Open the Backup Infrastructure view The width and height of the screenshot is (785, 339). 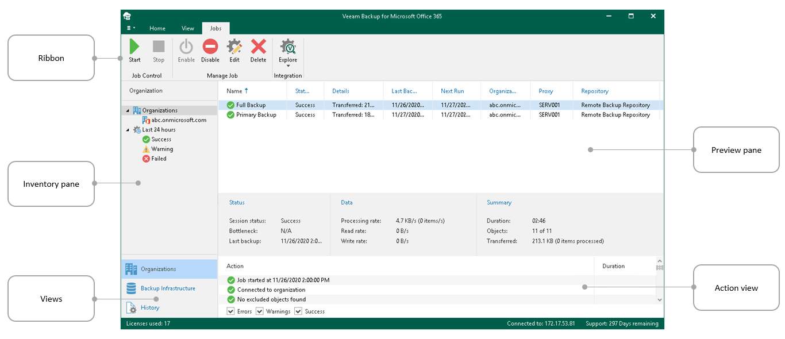[x=168, y=288]
